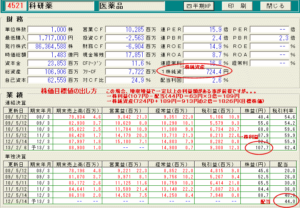Click consolidated operating profit 11,784
The image size is (300, 208).
[x=125, y=129]
